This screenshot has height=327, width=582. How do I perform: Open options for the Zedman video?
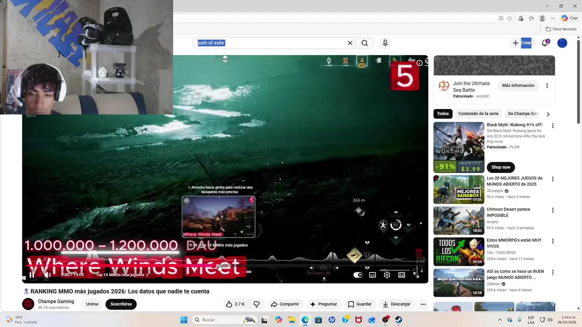click(553, 272)
